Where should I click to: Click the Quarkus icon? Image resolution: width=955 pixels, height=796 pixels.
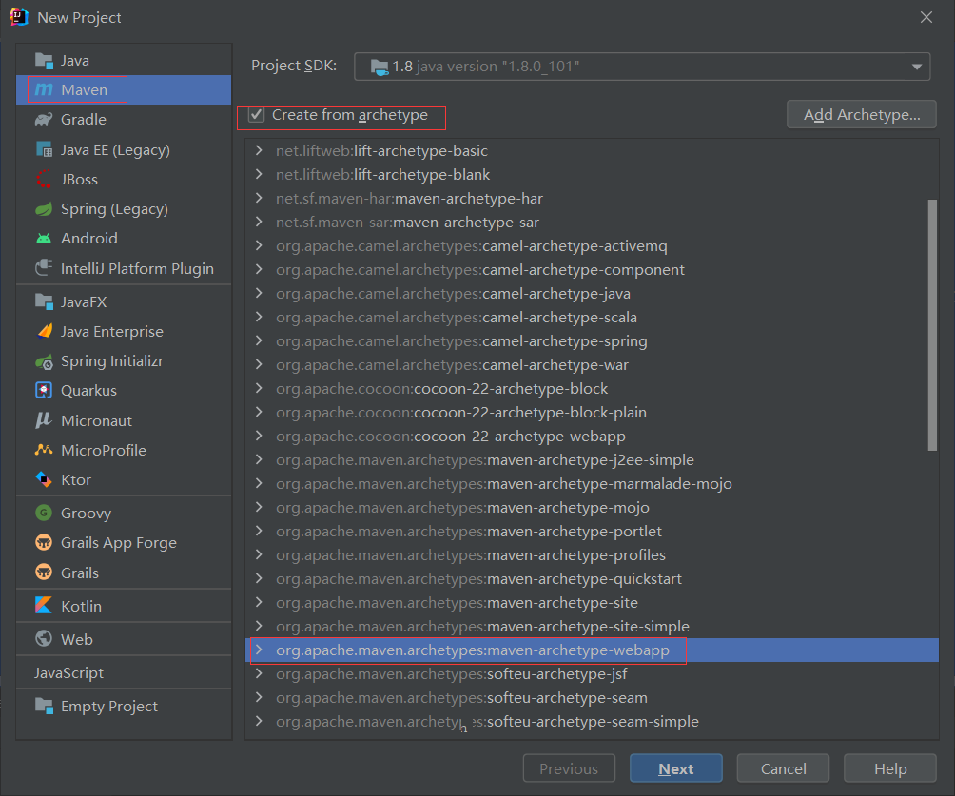click(x=44, y=390)
